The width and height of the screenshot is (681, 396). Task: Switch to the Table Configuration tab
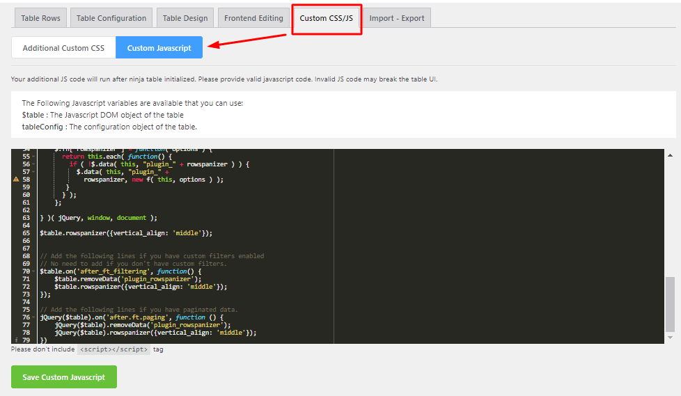tap(111, 18)
